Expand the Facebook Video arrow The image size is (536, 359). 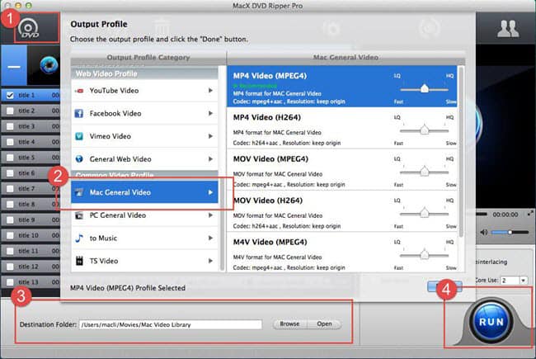(210, 113)
